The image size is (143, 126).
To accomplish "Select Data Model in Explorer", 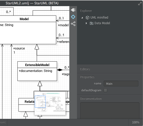I will 102,23.
